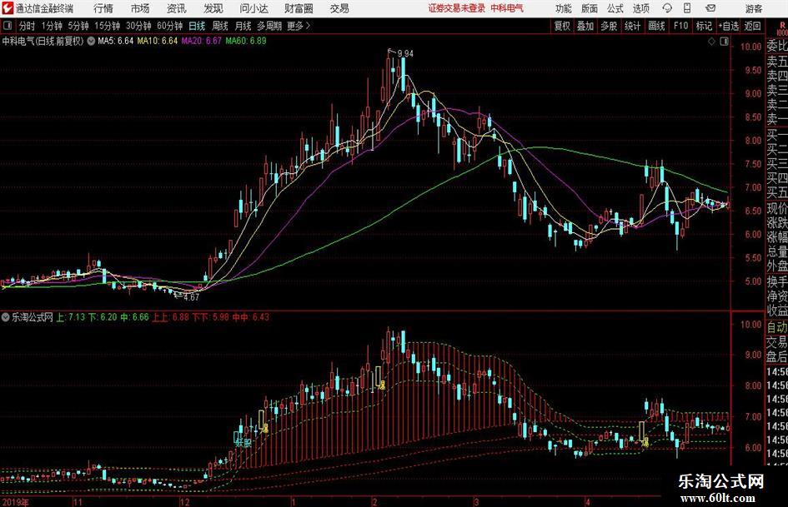
Task: Switch to the 15分钟 period tab
Action: click(x=108, y=26)
